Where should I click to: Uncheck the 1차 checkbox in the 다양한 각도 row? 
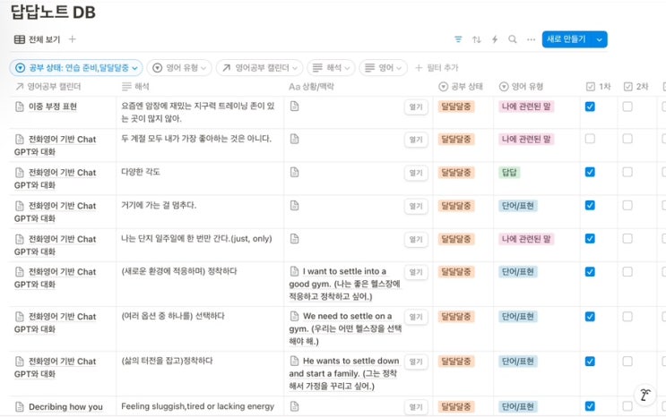click(x=590, y=172)
